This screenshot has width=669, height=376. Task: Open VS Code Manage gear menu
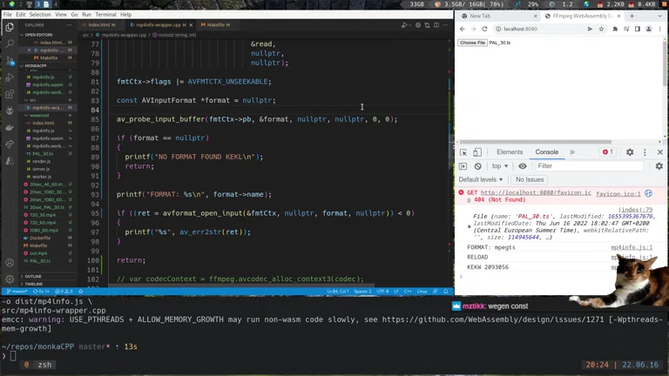click(10, 279)
